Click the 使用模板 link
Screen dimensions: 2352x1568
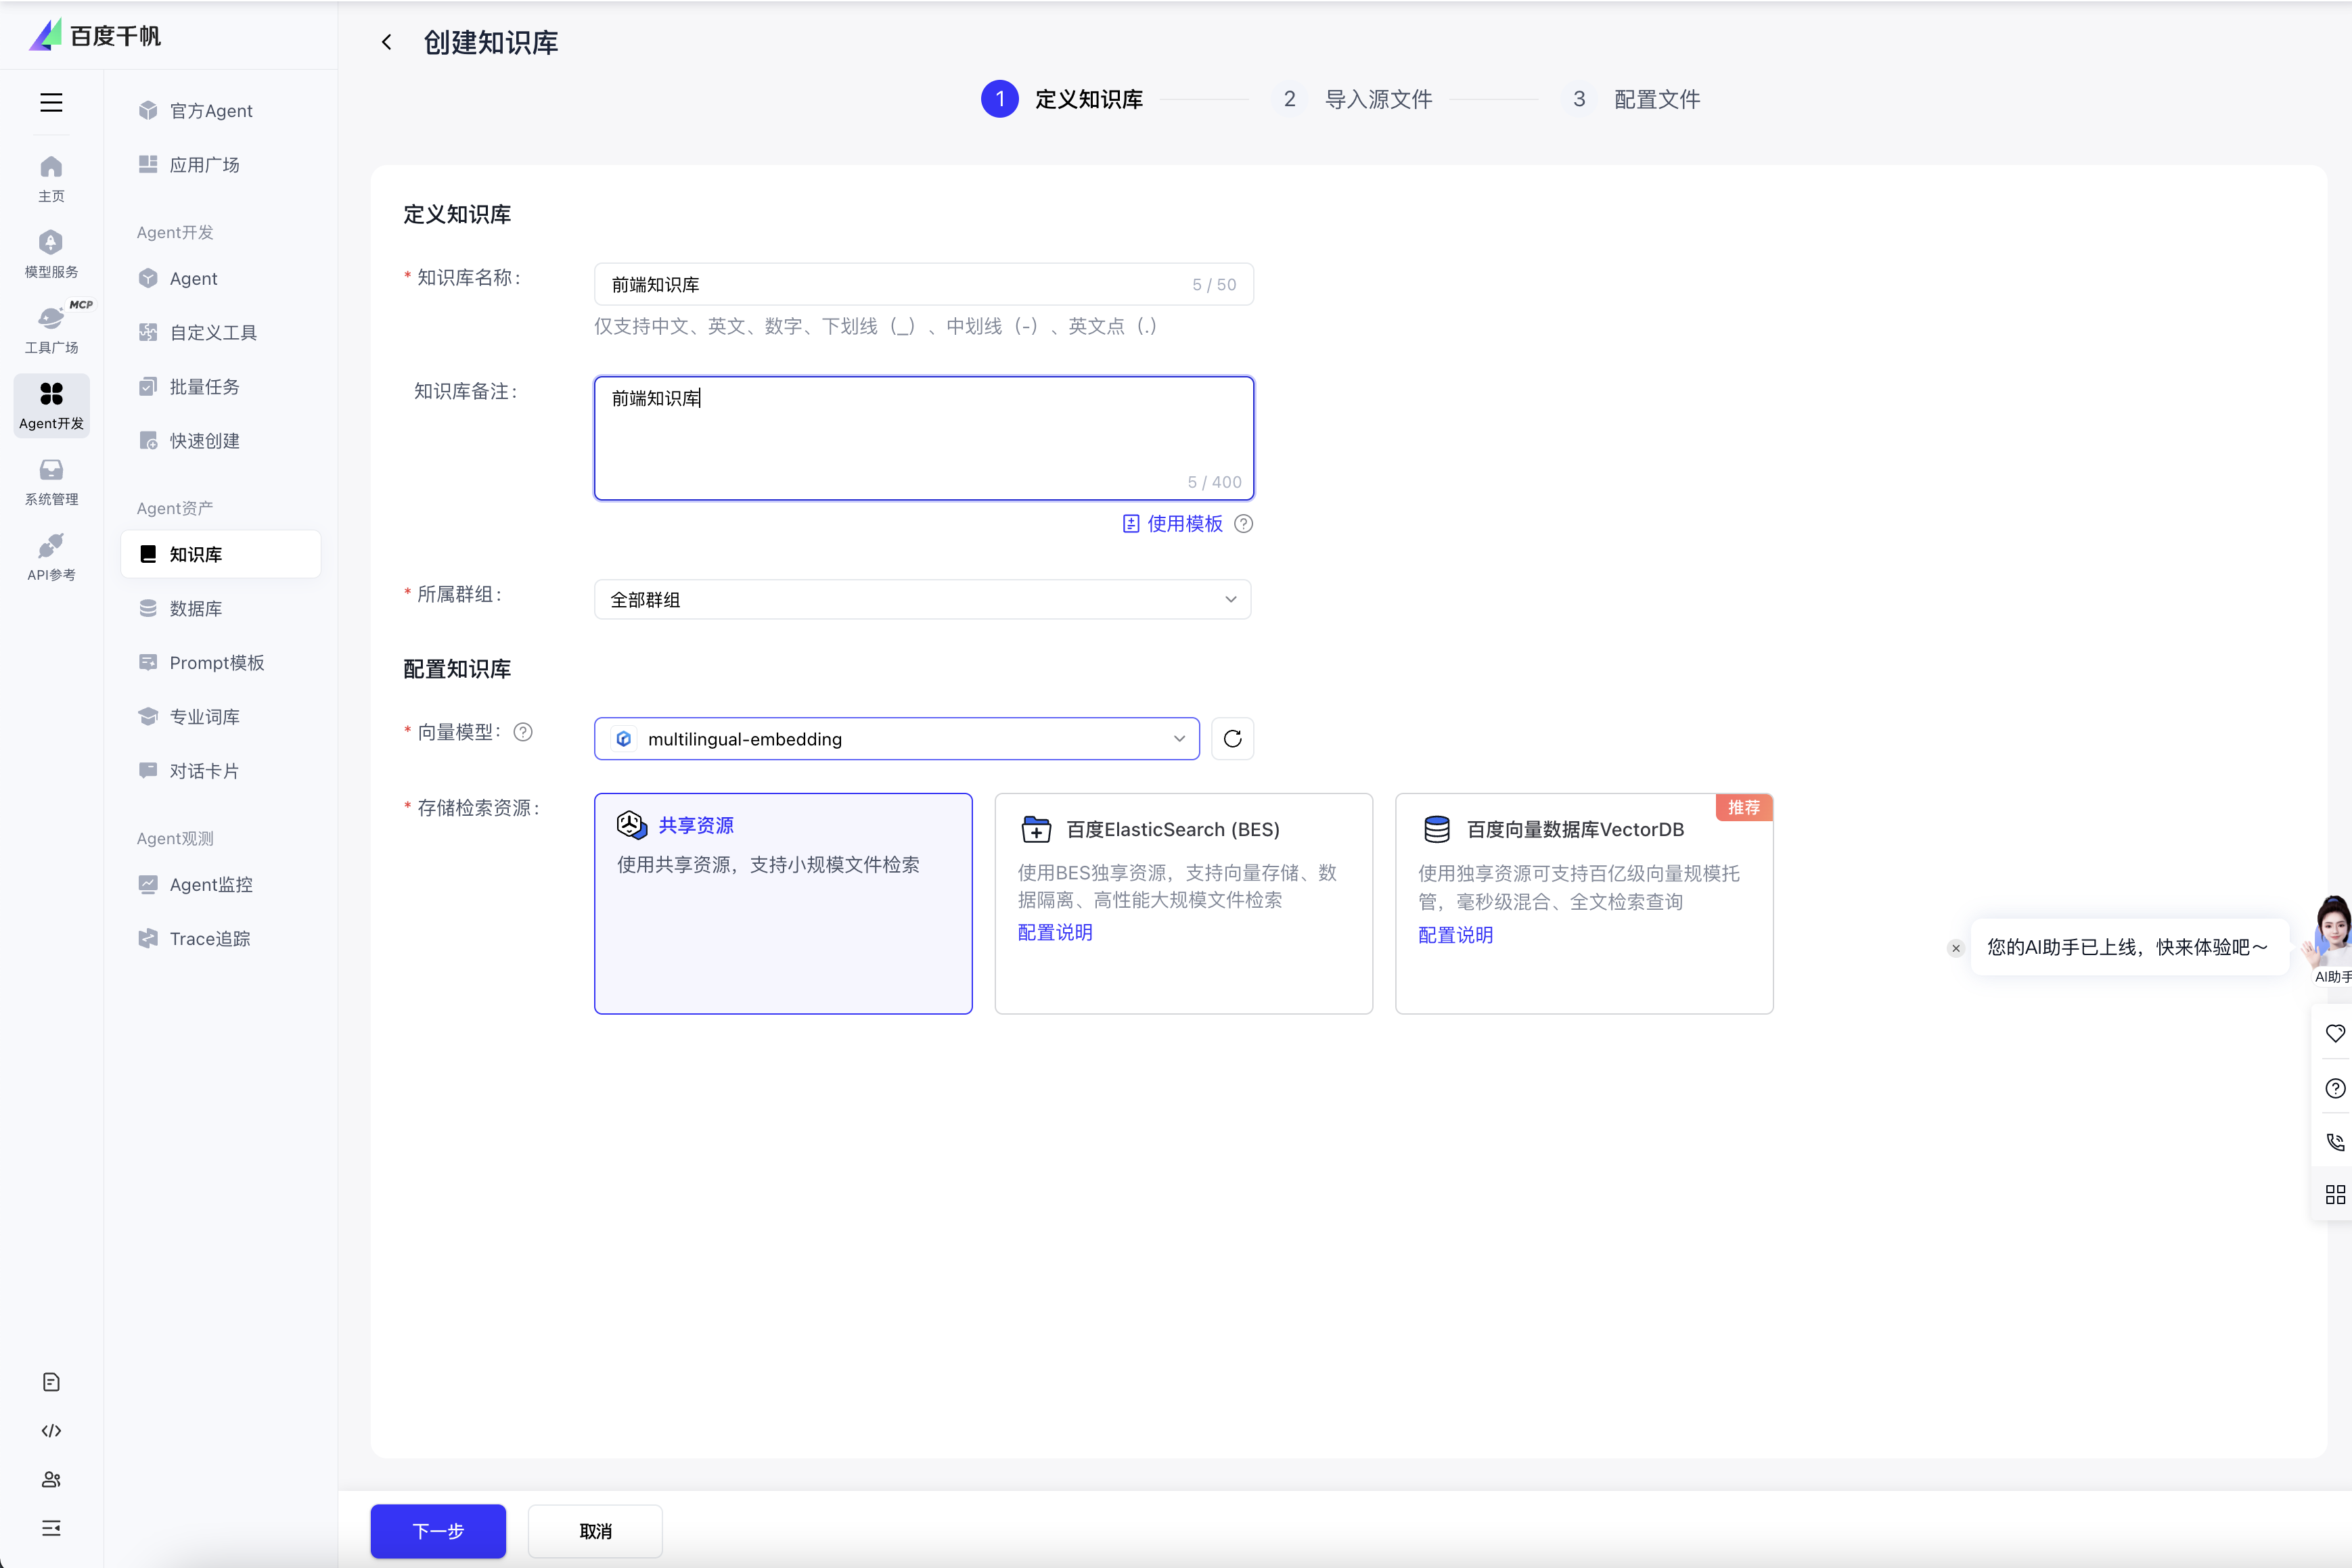click(1183, 524)
